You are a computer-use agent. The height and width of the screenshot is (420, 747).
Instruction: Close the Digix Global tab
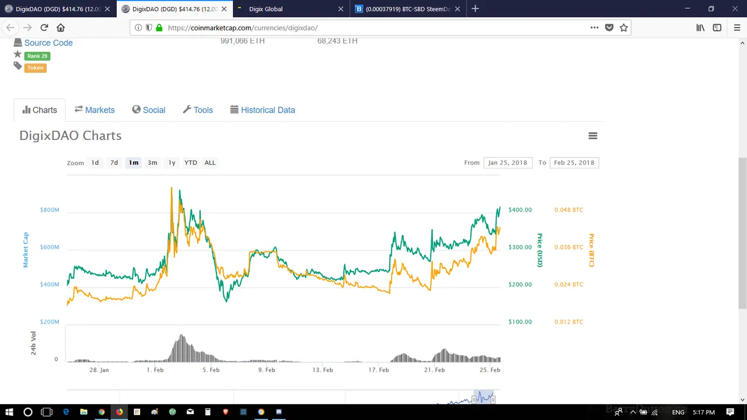pyautogui.click(x=341, y=9)
